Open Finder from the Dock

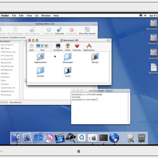click(16, 138)
